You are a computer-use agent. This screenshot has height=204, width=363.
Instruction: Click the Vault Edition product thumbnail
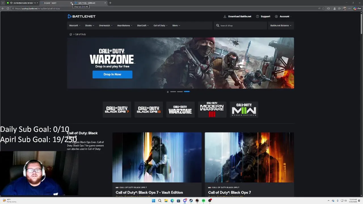point(157,158)
